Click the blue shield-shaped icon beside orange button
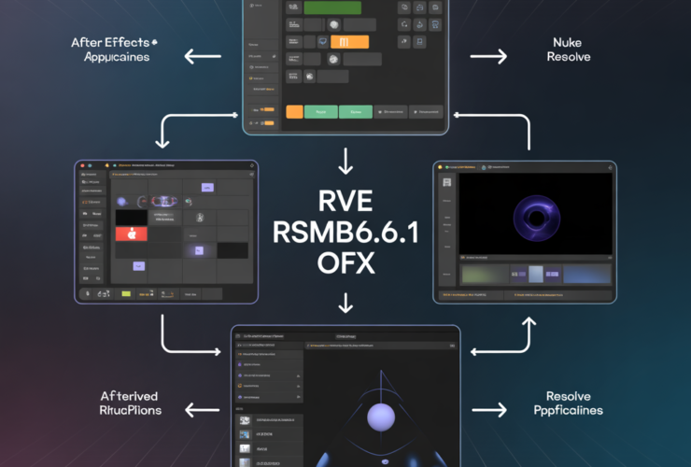The image size is (691, 467). tap(322, 42)
